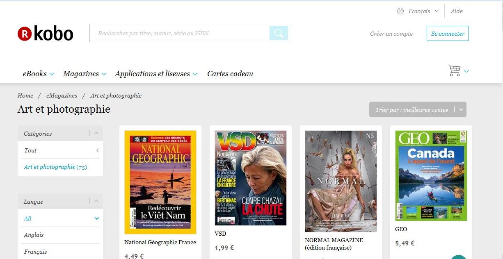This screenshot has width=503, height=259.
Task: Click the Art et photographie page heading
Action: [64, 109]
